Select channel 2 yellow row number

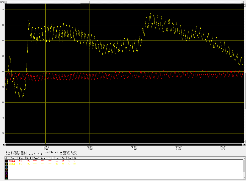6,163
